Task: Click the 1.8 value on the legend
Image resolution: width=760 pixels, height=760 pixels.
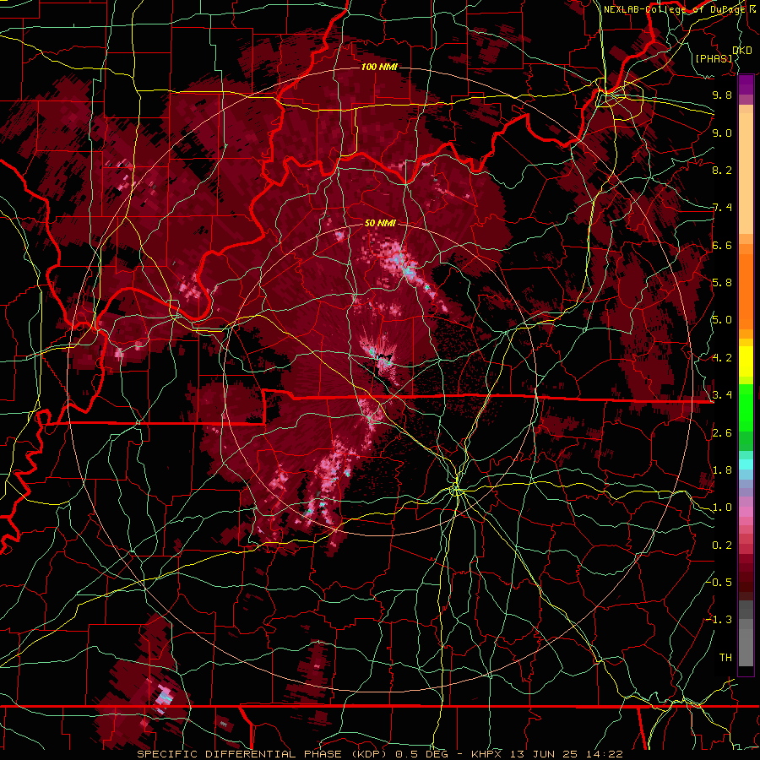Action: 722,470
